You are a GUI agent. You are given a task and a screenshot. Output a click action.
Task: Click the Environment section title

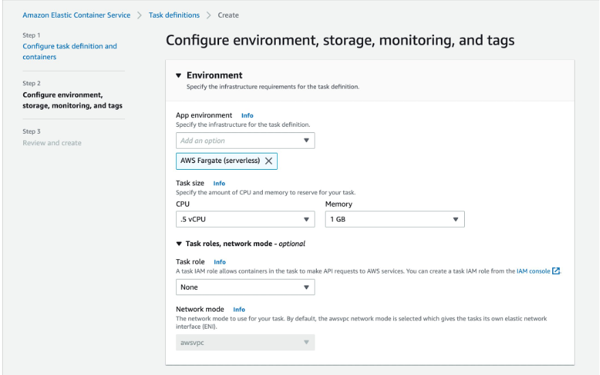[214, 75]
